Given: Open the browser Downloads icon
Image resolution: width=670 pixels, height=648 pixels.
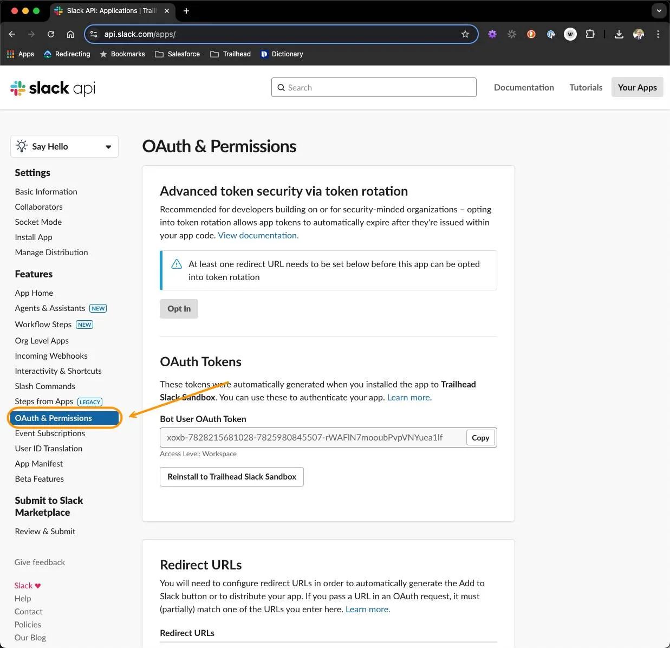Looking at the screenshot, I should point(619,34).
